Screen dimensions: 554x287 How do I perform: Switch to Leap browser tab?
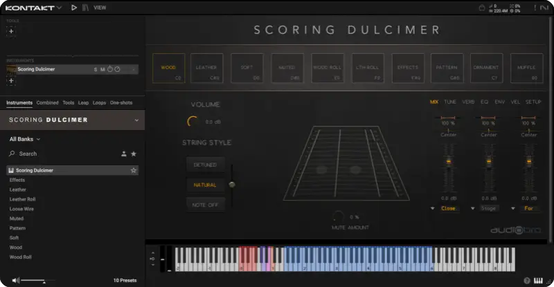click(83, 103)
